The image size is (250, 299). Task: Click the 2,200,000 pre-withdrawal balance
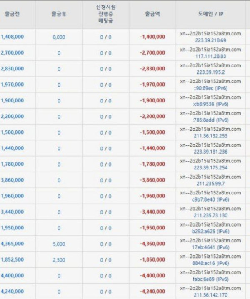[x=12, y=117]
